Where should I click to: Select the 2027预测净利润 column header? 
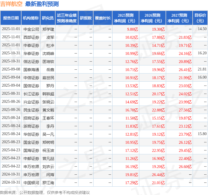point(179,18)
